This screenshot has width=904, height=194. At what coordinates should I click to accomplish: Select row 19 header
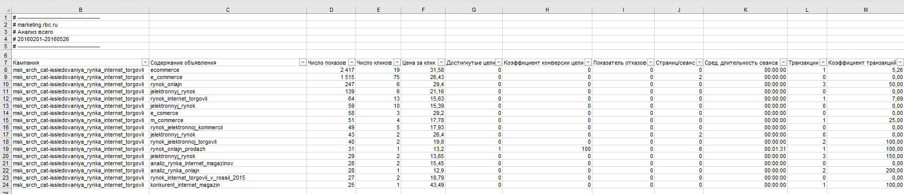click(5, 149)
